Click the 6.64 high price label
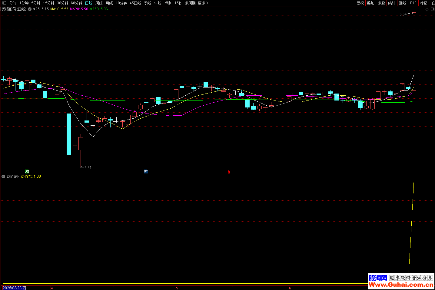The height and width of the screenshot is (290, 435). [x=403, y=14]
